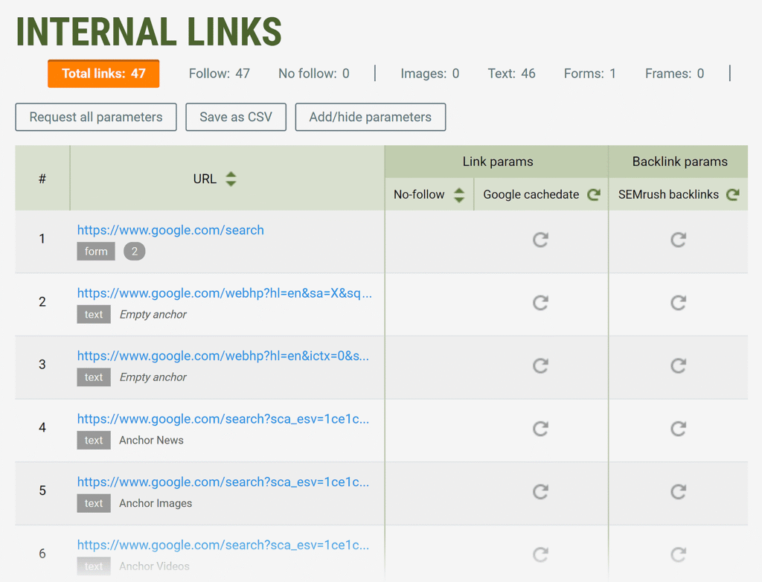The image size is (762, 582).
Task: Request Google cachedate for row 1
Action: pyautogui.click(x=541, y=240)
